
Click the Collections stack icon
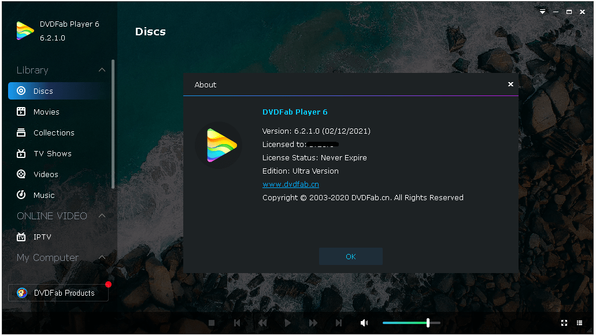(21, 132)
